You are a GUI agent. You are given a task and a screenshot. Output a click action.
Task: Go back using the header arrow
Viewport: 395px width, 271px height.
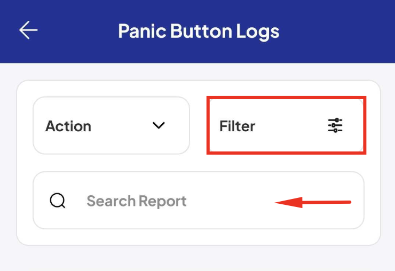click(x=28, y=30)
